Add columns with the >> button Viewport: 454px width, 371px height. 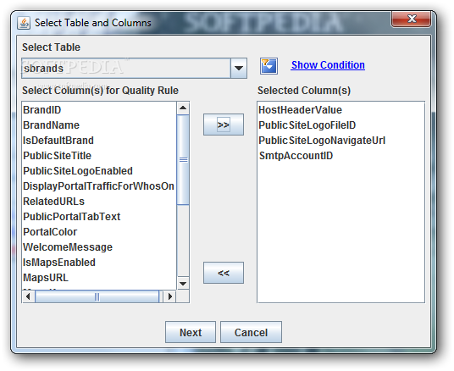[224, 125]
